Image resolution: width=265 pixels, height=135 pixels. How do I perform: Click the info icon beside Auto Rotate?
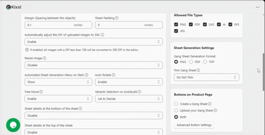pyautogui.click(x=113, y=75)
